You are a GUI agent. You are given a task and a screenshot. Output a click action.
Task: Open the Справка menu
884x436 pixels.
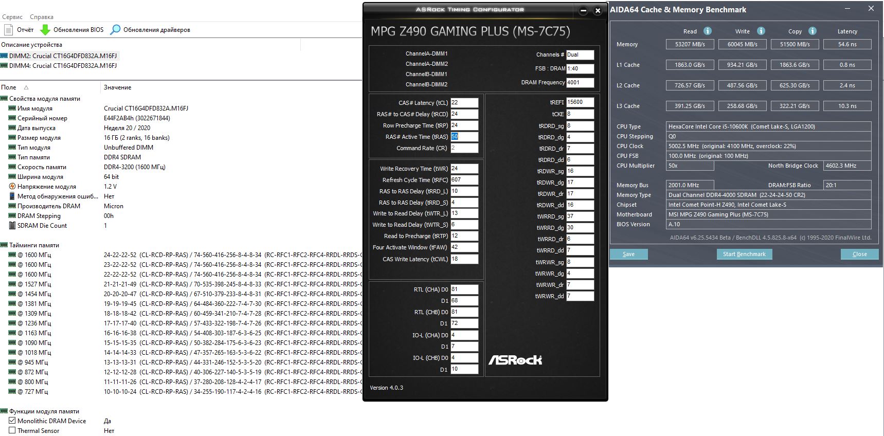pos(42,17)
